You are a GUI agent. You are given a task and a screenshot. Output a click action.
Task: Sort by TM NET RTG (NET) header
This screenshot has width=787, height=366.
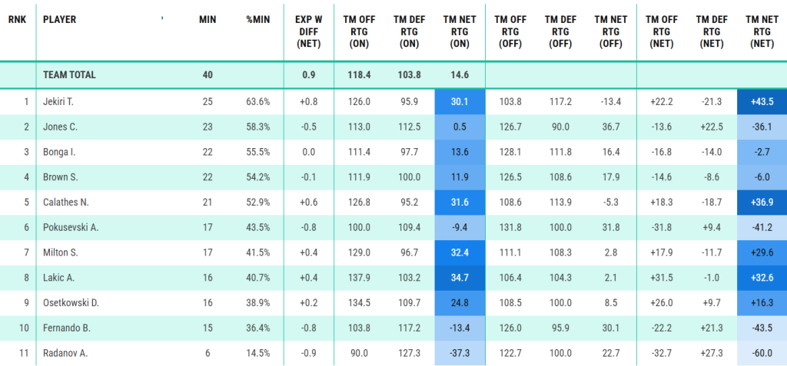point(761,31)
